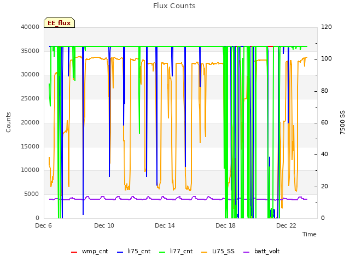Click the Flux Counts chart title

click(x=174, y=6)
